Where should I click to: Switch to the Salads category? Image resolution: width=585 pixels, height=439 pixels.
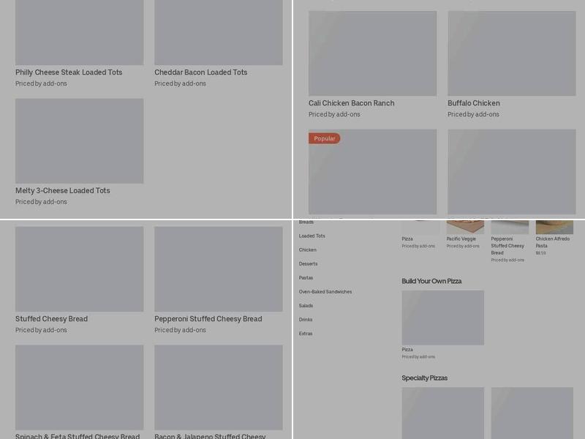point(306,306)
